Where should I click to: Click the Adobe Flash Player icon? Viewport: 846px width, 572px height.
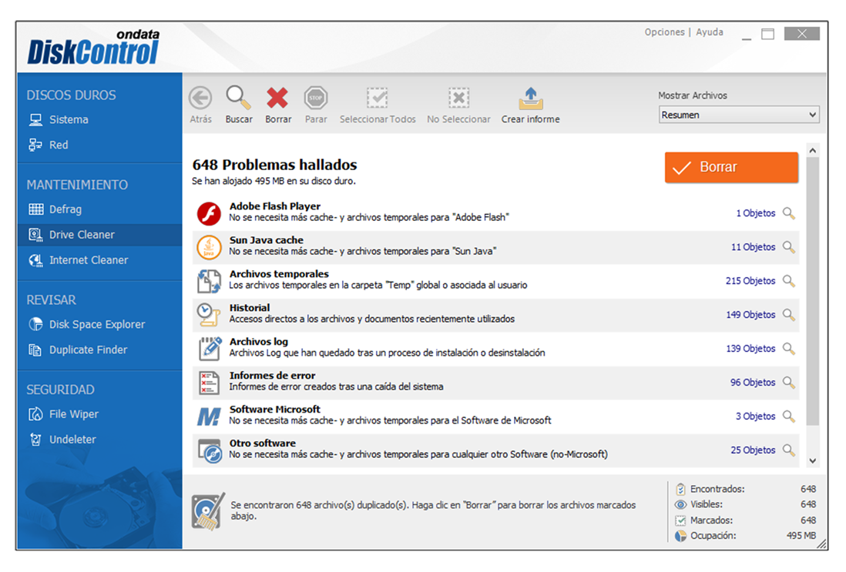209,213
